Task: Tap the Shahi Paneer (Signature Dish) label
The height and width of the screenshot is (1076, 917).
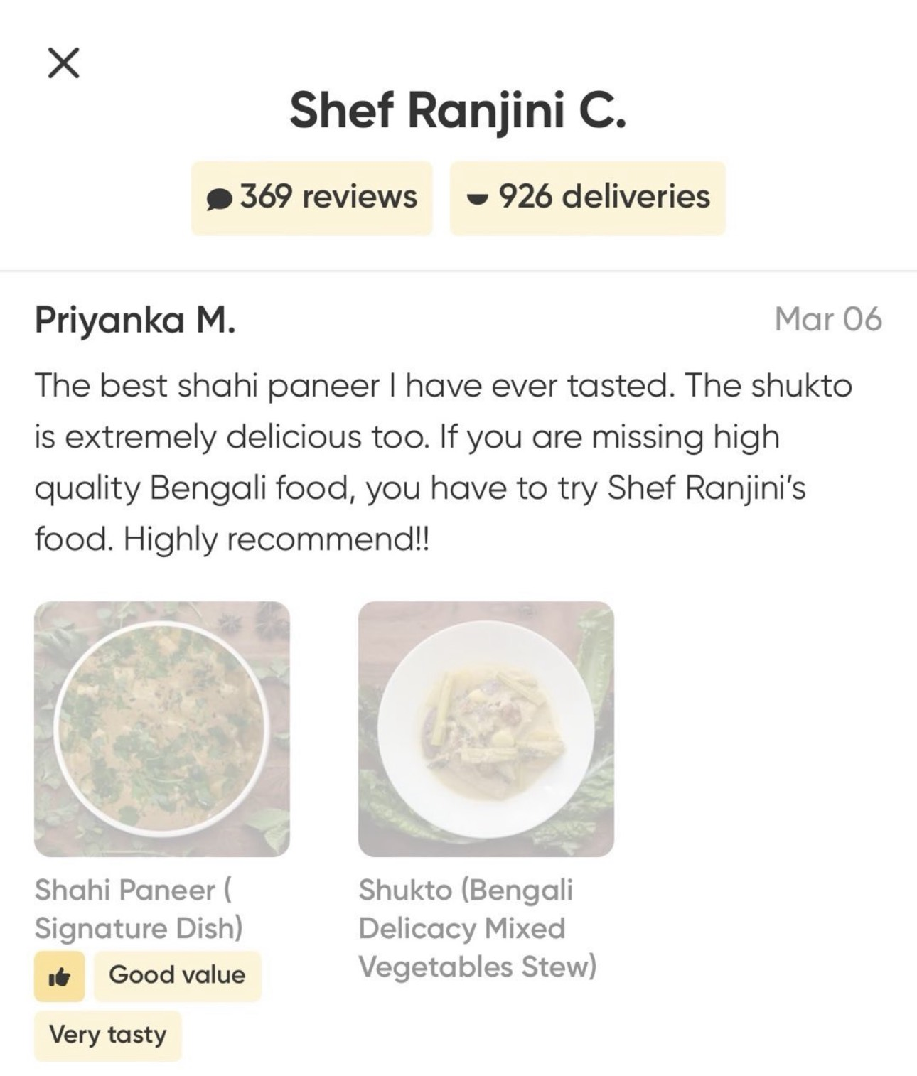Action: (x=139, y=908)
